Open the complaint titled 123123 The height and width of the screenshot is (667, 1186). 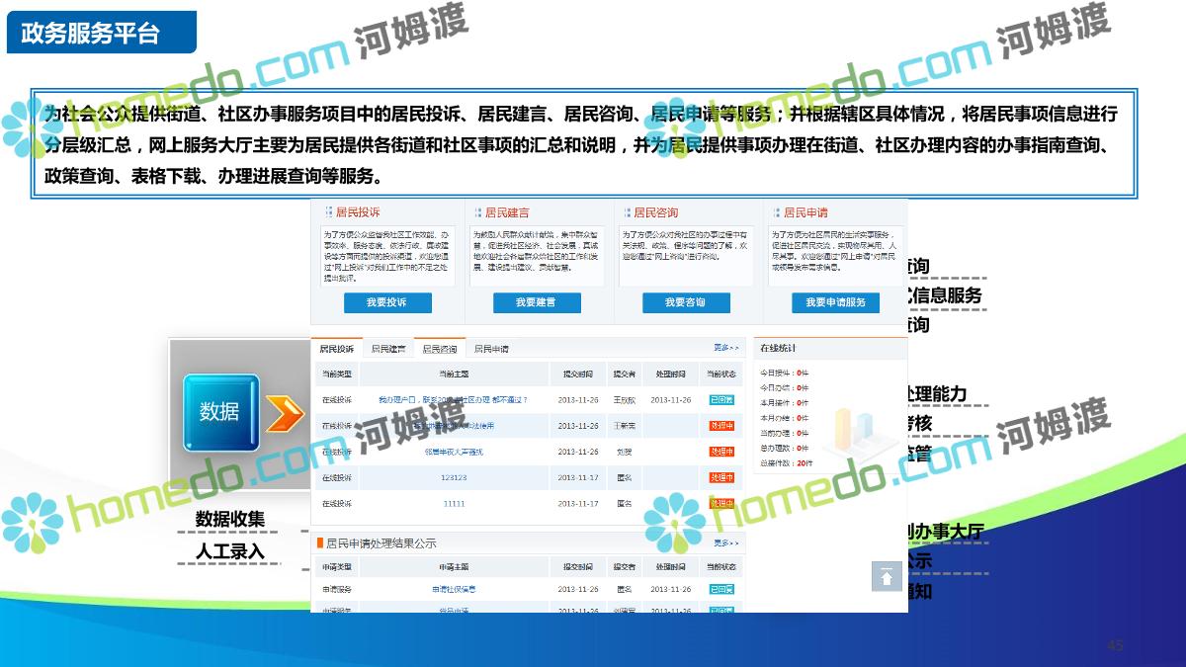pyautogui.click(x=454, y=477)
